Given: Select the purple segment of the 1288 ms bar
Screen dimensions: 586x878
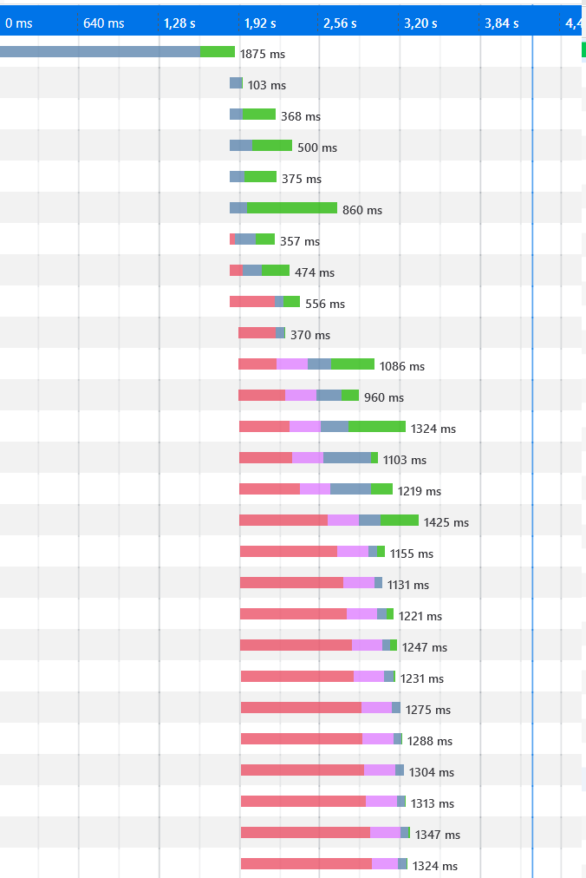Looking at the screenshot, I should (378, 738).
